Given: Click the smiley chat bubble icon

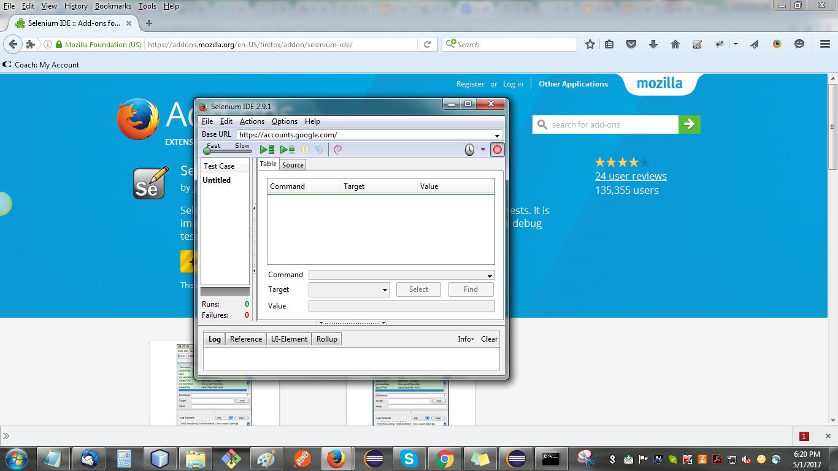Looking at the screenshot, I should pos(799,44).
